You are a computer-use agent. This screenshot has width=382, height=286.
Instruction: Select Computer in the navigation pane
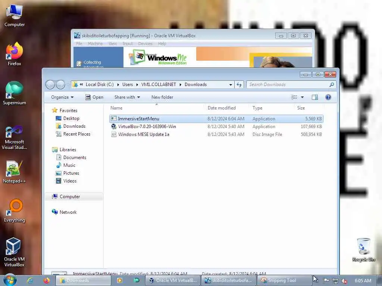tap(74, 197)
